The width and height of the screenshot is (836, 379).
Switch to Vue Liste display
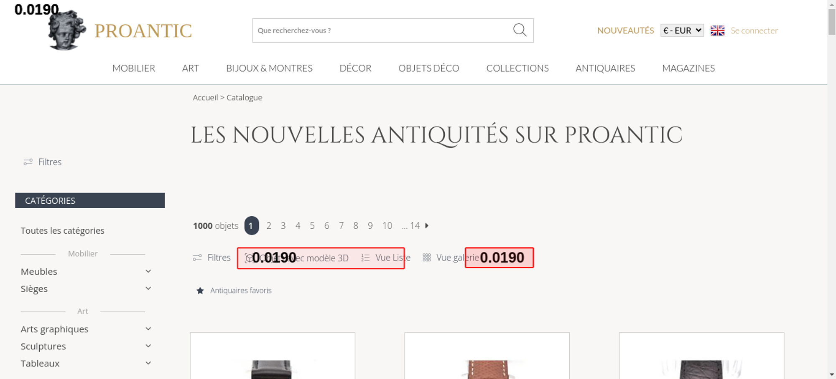coord(392,258)
